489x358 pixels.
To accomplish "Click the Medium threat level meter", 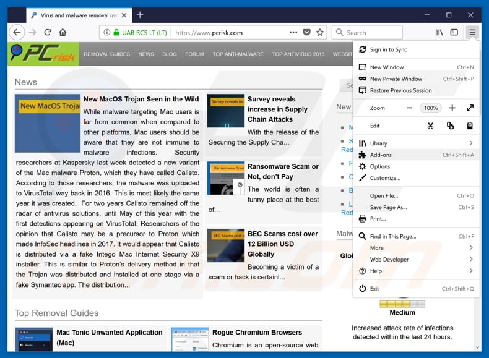I will tap(402, 304).
